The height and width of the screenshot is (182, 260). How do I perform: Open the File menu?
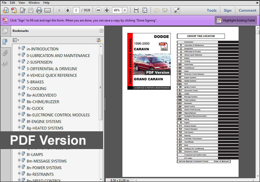point(4,3)
